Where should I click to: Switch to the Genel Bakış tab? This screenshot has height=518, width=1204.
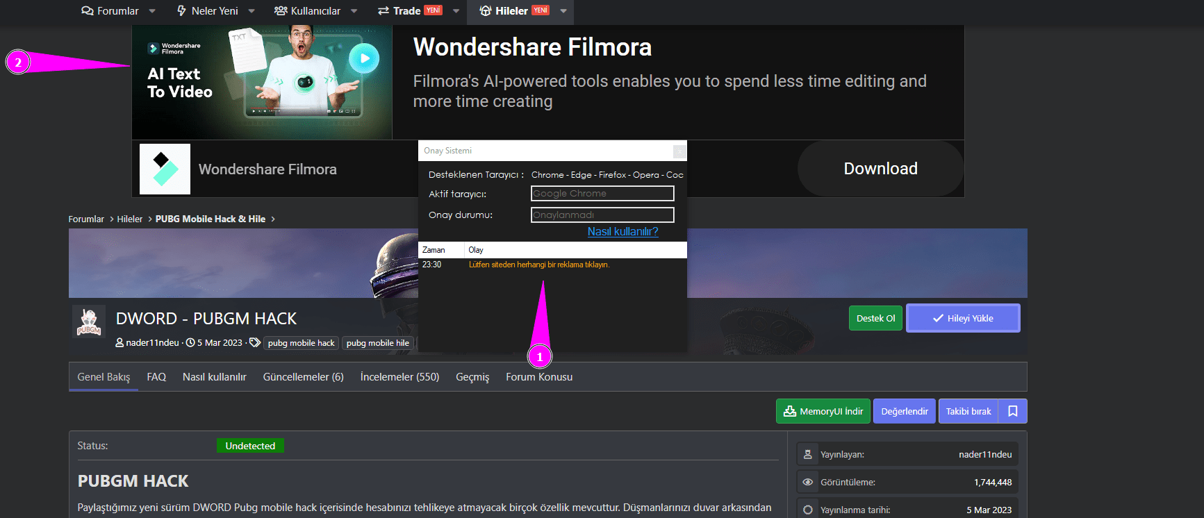point(104,377)
